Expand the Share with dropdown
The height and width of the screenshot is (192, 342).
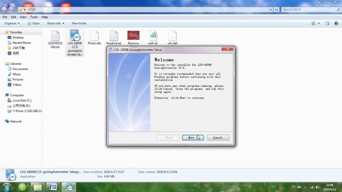(x=56, y=23)
